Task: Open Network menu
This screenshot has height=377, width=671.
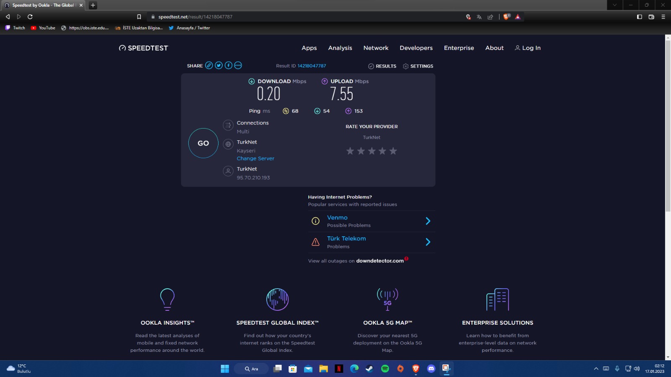Action: [x=376, y=48]
